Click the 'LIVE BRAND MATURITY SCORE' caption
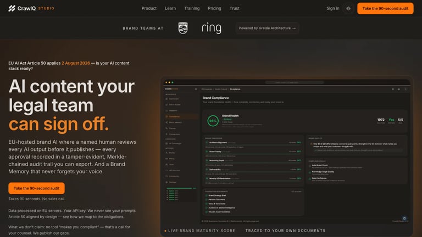 (202, 230)
